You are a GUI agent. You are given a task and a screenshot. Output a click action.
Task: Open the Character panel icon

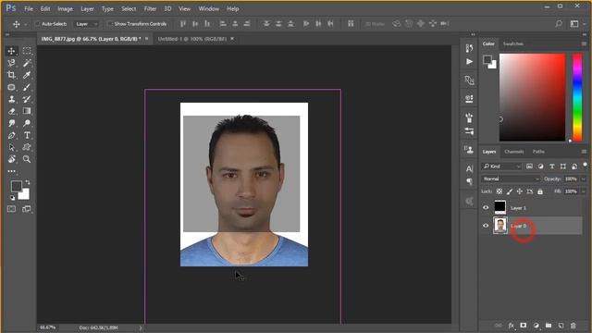469,168
